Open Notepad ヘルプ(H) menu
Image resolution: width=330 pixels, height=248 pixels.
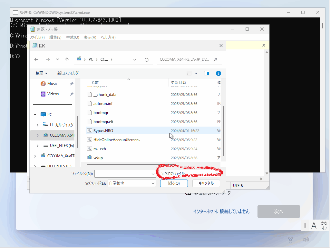[108, 37]
